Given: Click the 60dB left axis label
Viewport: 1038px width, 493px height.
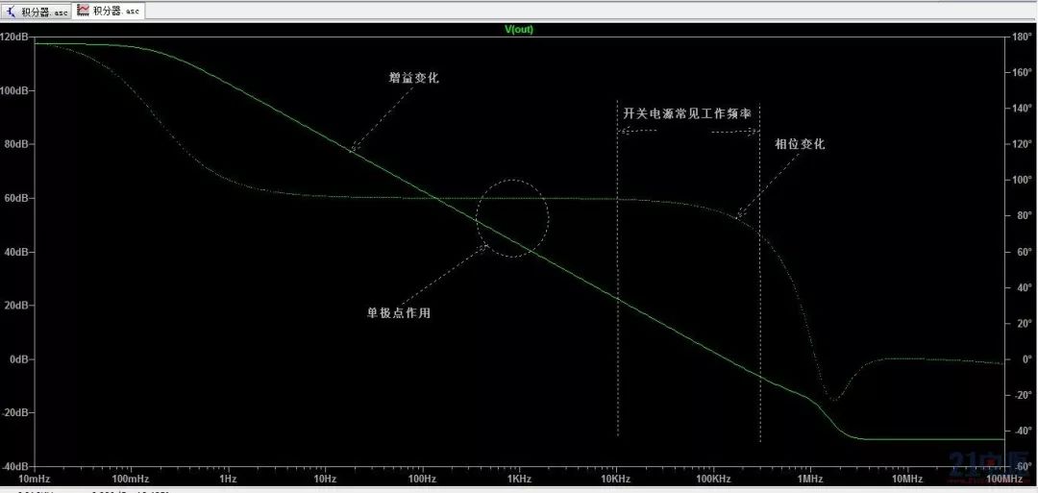Looking at the screenshot, I should (16, 199).
